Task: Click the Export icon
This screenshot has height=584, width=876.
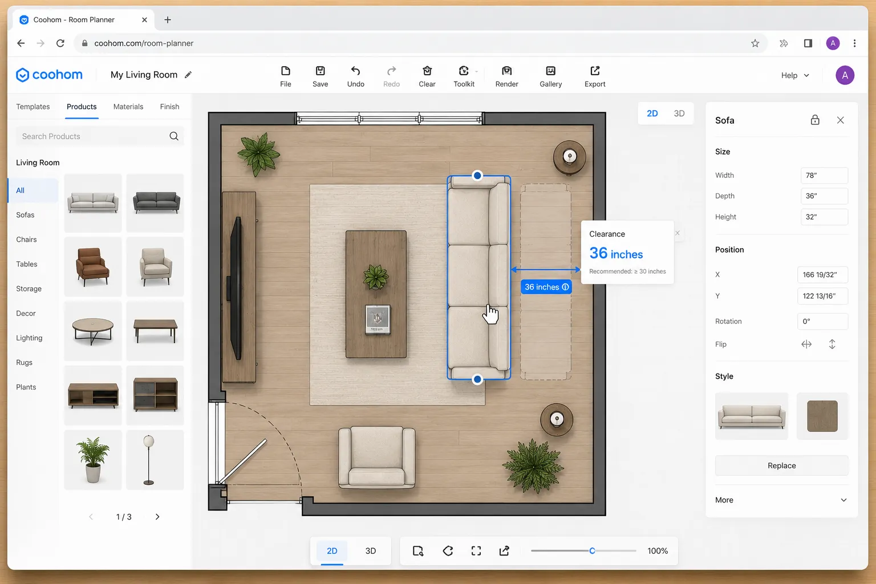Action: 595,71
